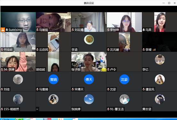Select 马英's video feed
Screen dimensions: 177x120
click(160, 22)
